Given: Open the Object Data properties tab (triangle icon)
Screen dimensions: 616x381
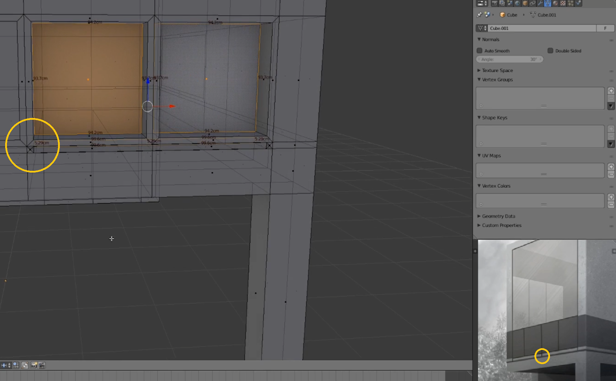Looking at the screenshot, I should click(x=548, y=3).
